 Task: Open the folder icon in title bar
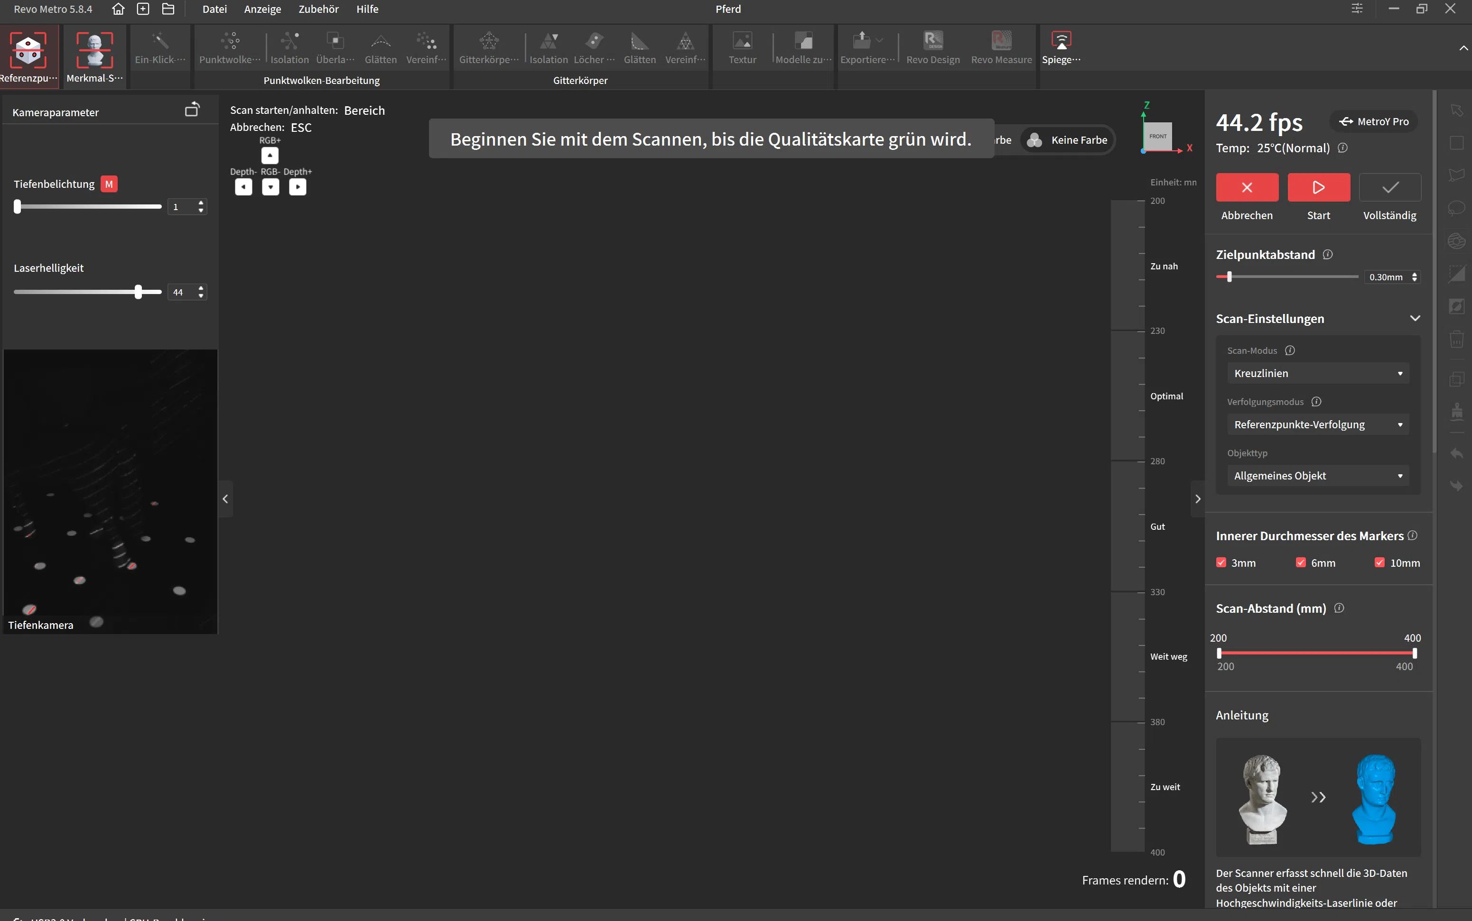pyautogui.click(x=168, y=9)
